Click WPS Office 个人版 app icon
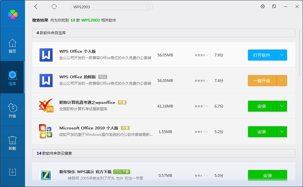 click(46, 55)
